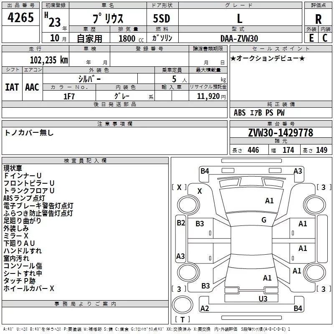The height and width of the screenshot is (334, 334).
Task: Select the displacement value 1800 cc
Action: (x=131, y=38)
